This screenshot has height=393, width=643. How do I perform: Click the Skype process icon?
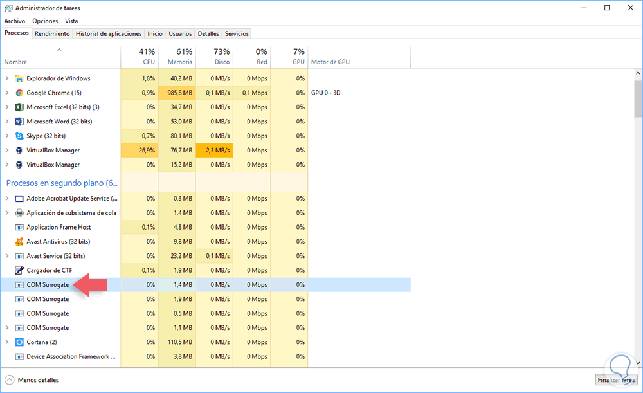click(19, 136)
